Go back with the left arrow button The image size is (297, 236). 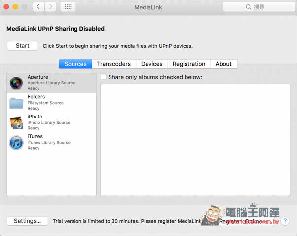tap(38, 7)
